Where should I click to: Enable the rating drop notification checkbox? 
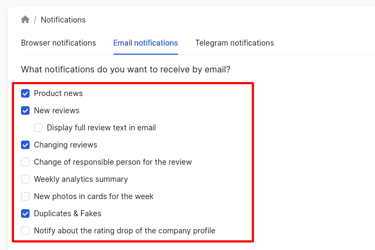point(25,231)
